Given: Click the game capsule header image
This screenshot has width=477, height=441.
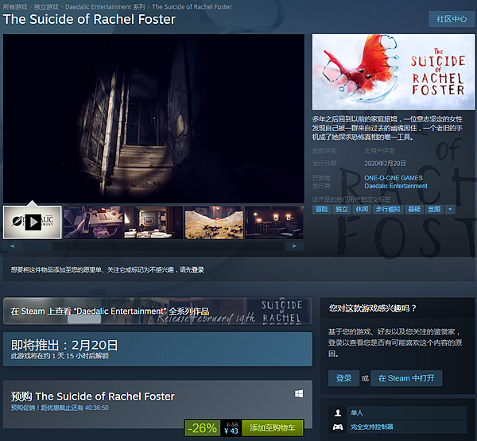Looking at the screenshot, I should 394,72.
